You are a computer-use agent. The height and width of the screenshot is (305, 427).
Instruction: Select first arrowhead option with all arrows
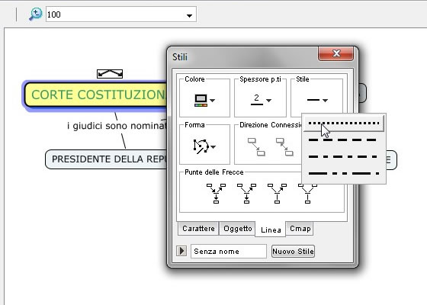[x=216, y=194]
